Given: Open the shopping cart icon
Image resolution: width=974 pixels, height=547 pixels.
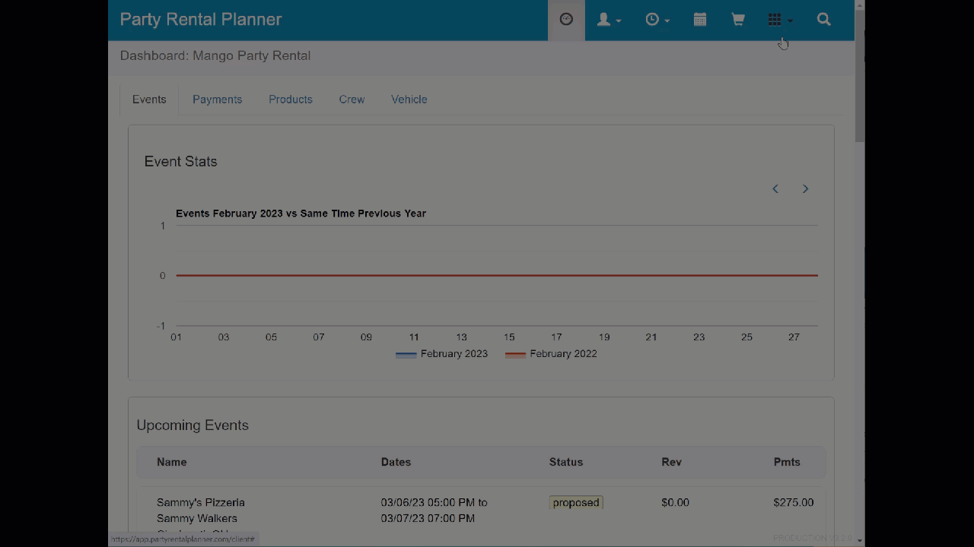Looking at the screenshot, I should tap(738, 20).
